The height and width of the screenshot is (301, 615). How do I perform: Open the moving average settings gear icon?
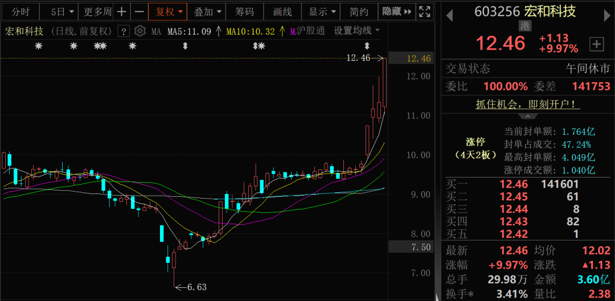pos(140,31)
